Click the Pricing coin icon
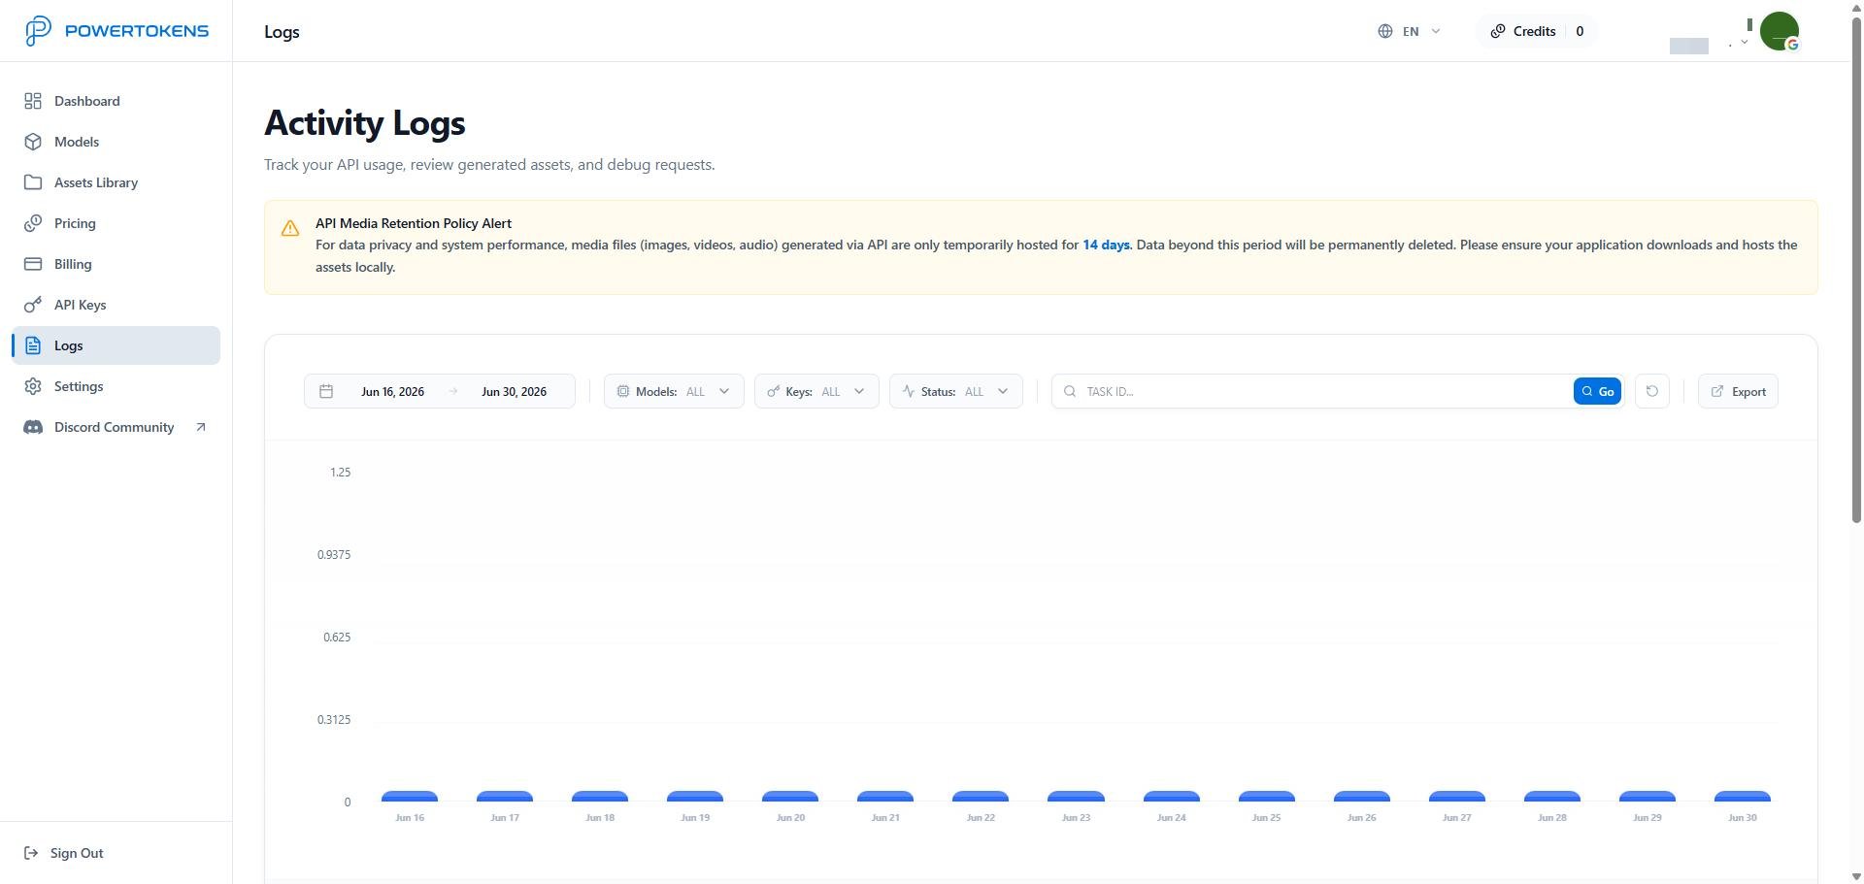 33,223
